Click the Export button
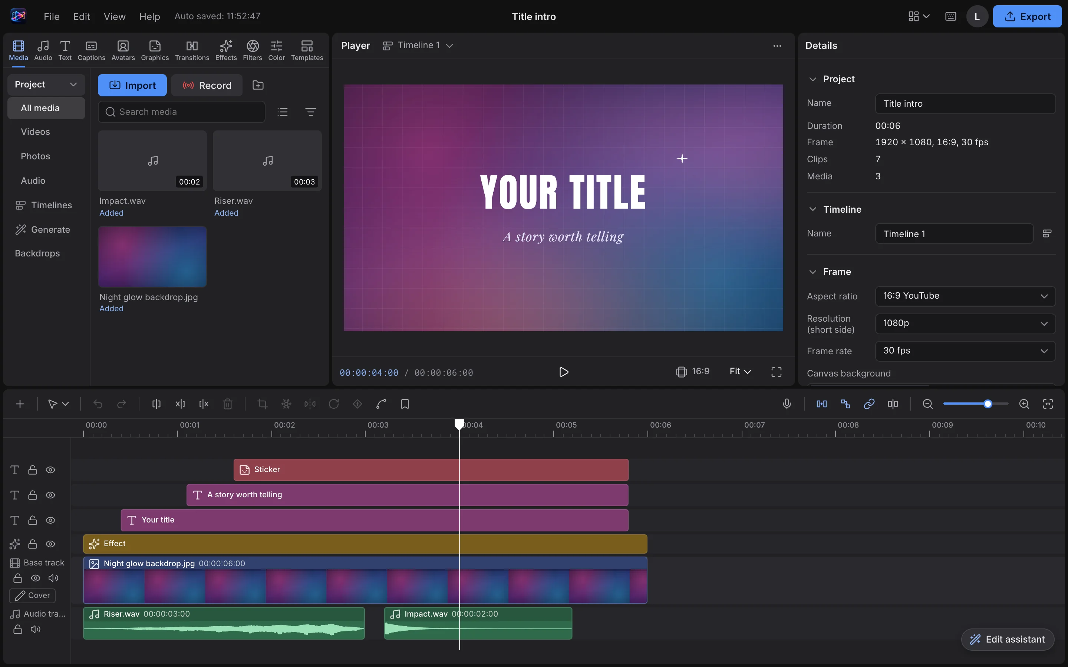1068x667 pixels. (x=1028, y=16)
